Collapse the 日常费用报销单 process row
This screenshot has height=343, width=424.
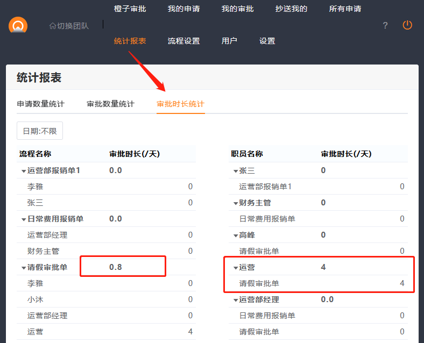(x=24, y=219)
